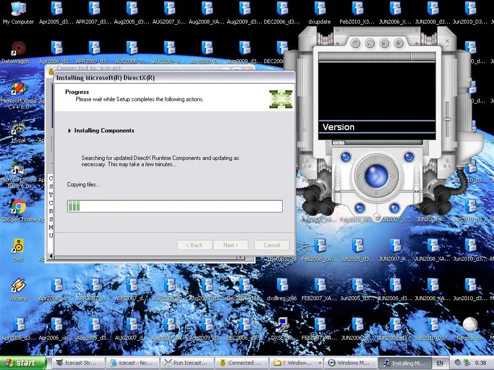
Task: Switch to the icecast - No... Notepad taskbar item
Action: pyautogui.click(x=133, y=363)
